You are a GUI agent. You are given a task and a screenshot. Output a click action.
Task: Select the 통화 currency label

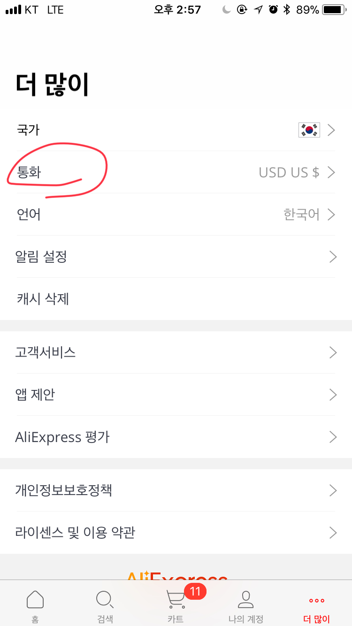(x=29, y=172)
